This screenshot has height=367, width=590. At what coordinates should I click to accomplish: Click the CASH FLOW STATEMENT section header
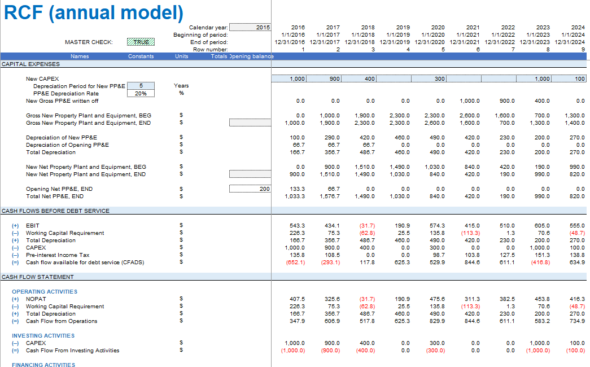(37, 277)
